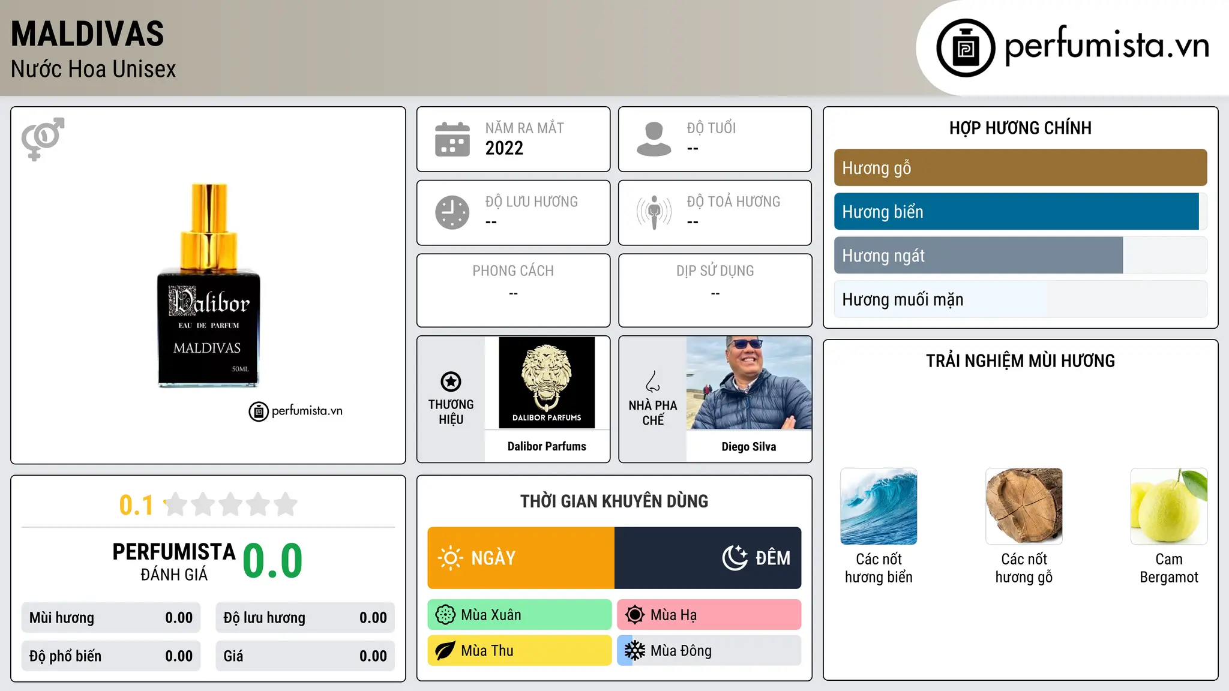Click the release year 2022 value

(504, 148)
